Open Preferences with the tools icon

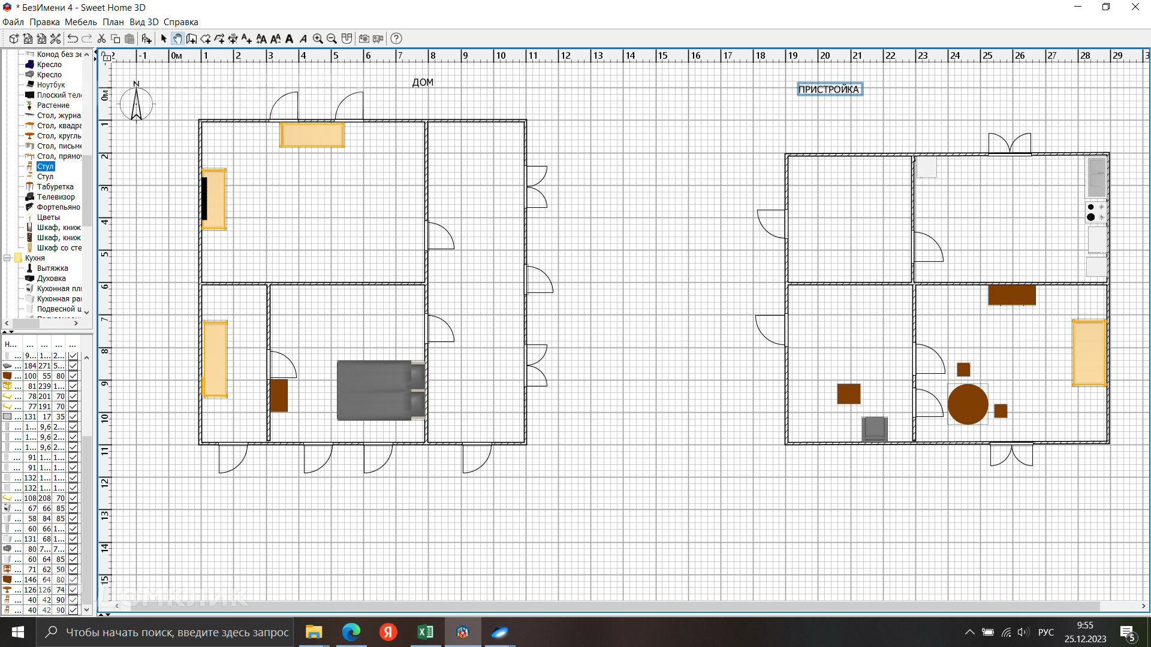coord(55,39)
